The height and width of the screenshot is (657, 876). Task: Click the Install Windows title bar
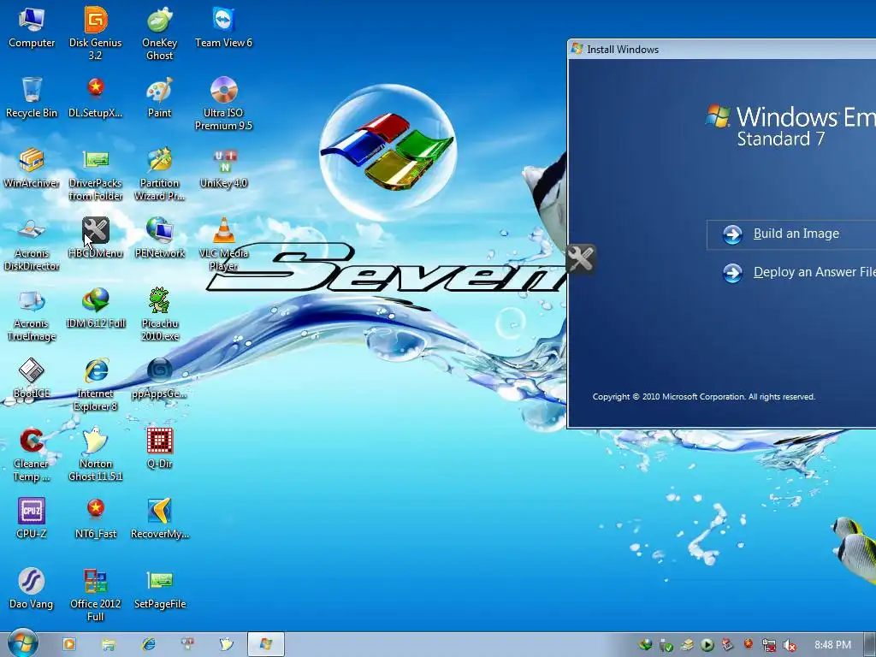pos(722,49)
